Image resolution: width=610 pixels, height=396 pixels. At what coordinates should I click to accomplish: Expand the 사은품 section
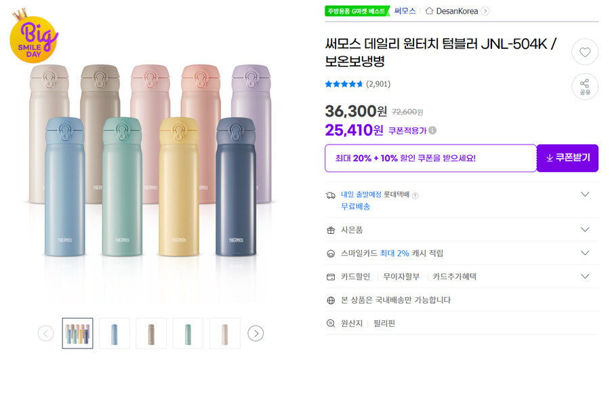[586, 229]
